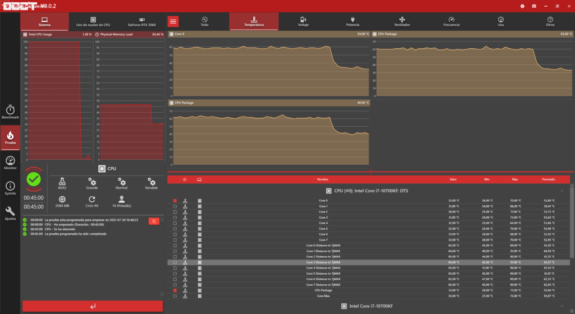
Task: Check the Core 2 checkbox
Action: click(175, 212)
